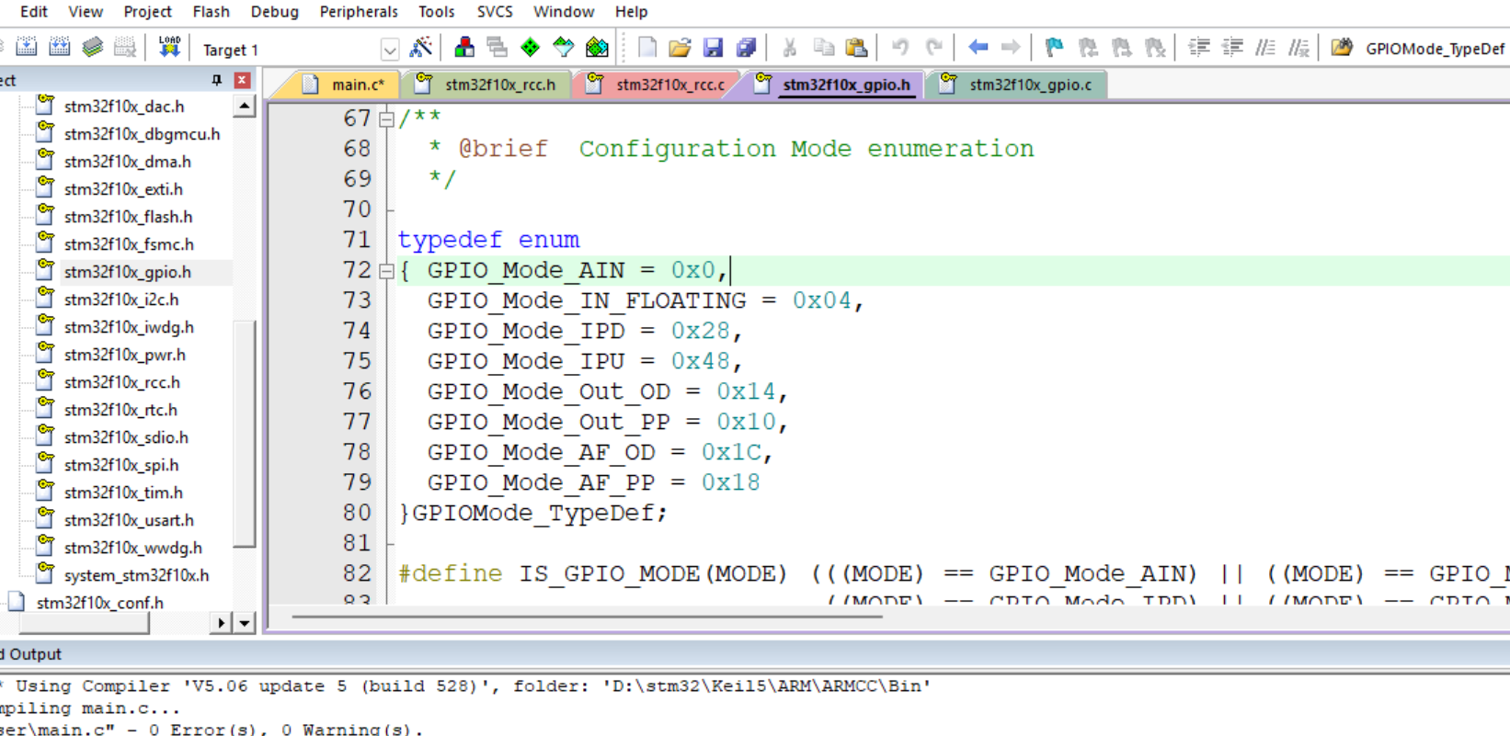Click the grayed Stop Build icon
The width and height of the screenshot is (1510, 736).
(x=125, y=47)
